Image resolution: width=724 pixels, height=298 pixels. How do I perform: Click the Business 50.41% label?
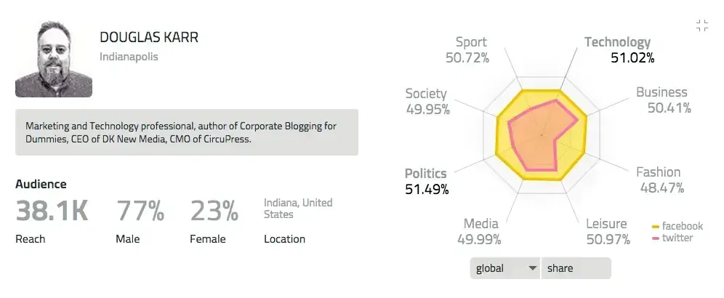pyautogui.click(x=664, y=100)
